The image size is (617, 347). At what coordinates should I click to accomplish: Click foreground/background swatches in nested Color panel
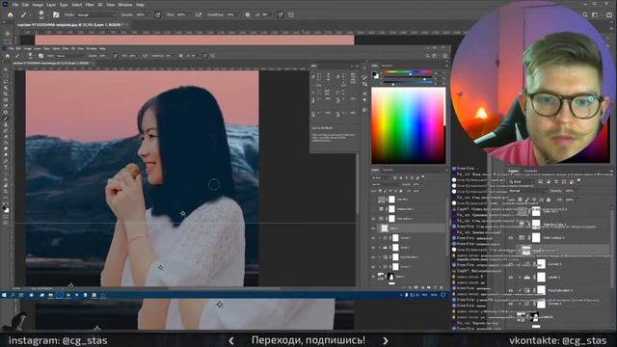376,75
